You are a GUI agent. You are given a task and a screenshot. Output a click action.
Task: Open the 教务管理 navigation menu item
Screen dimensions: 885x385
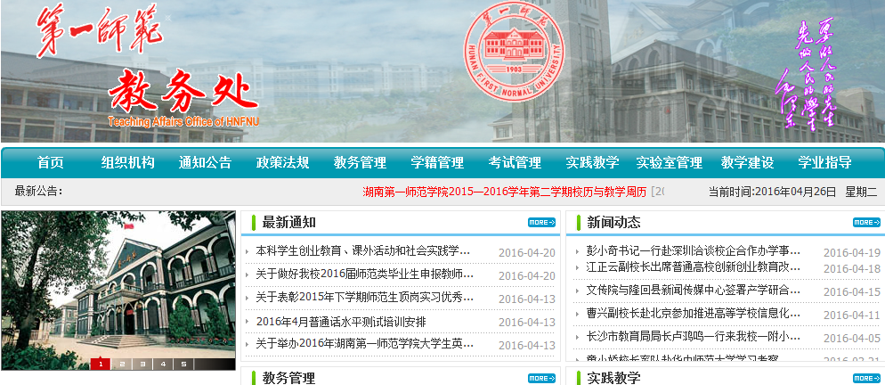coord(360,163)
